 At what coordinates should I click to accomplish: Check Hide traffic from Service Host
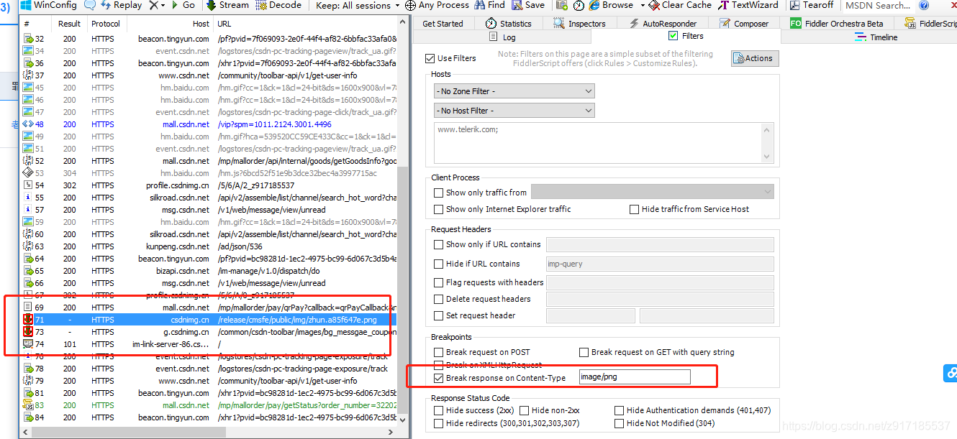click(634, 209)
